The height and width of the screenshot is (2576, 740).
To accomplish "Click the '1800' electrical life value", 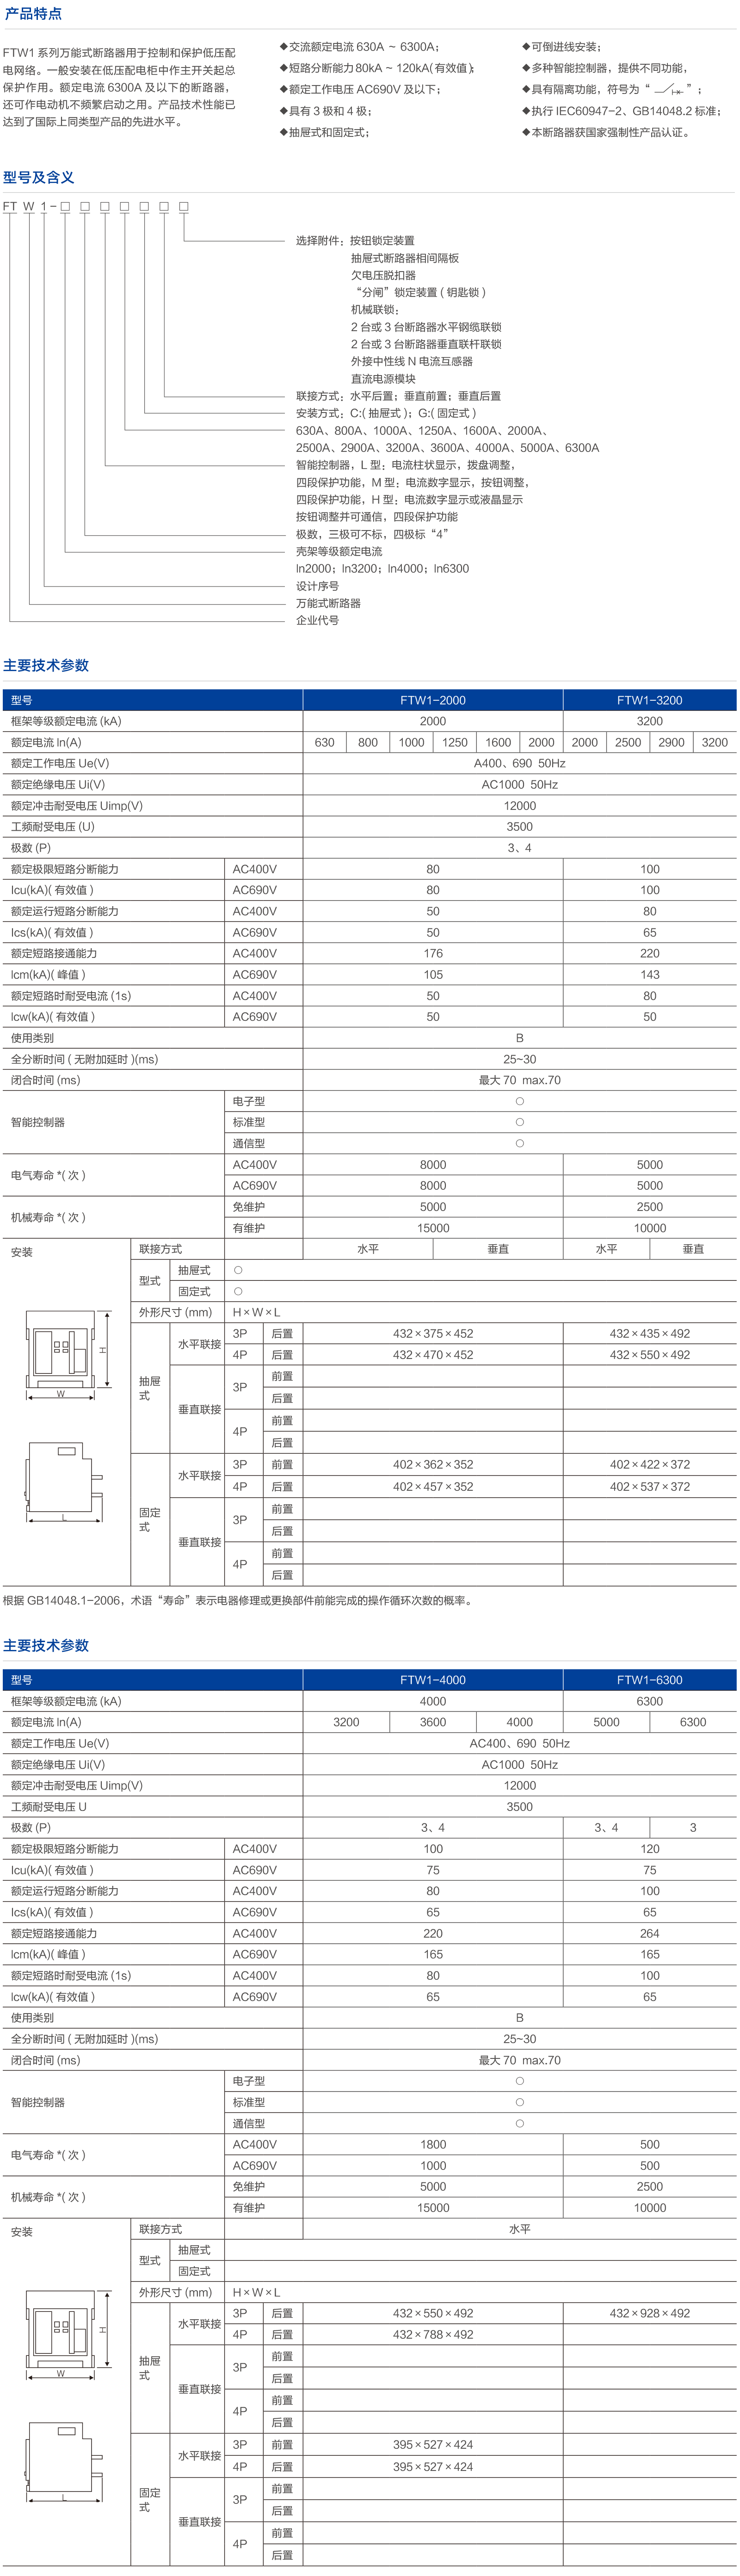I will point(433,2144).
